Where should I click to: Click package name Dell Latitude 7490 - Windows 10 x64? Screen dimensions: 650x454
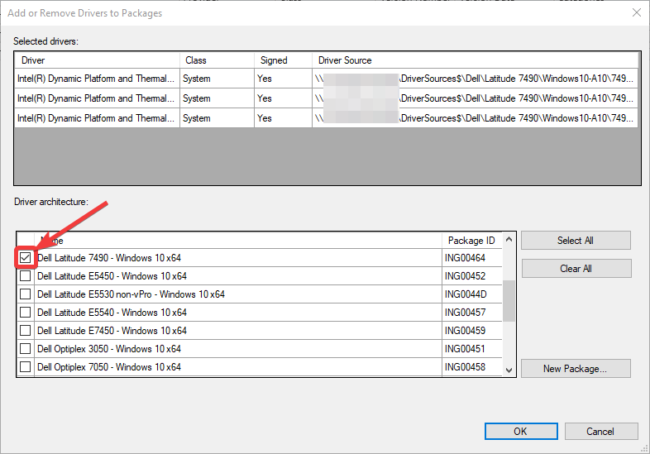pyautogui.click(x=109, y=258)
